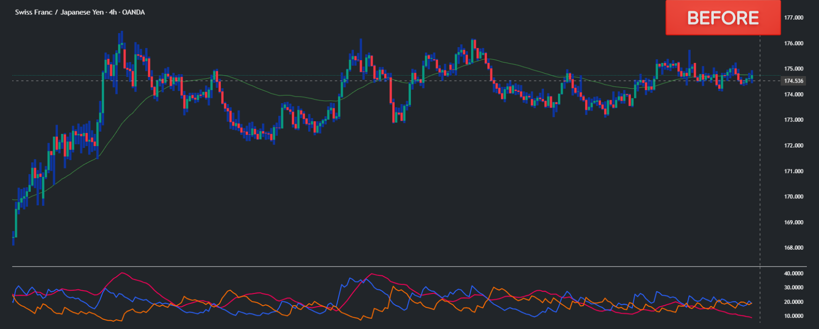
Task: Click the 177.000 price axis label
Action: tap(793, 18)
